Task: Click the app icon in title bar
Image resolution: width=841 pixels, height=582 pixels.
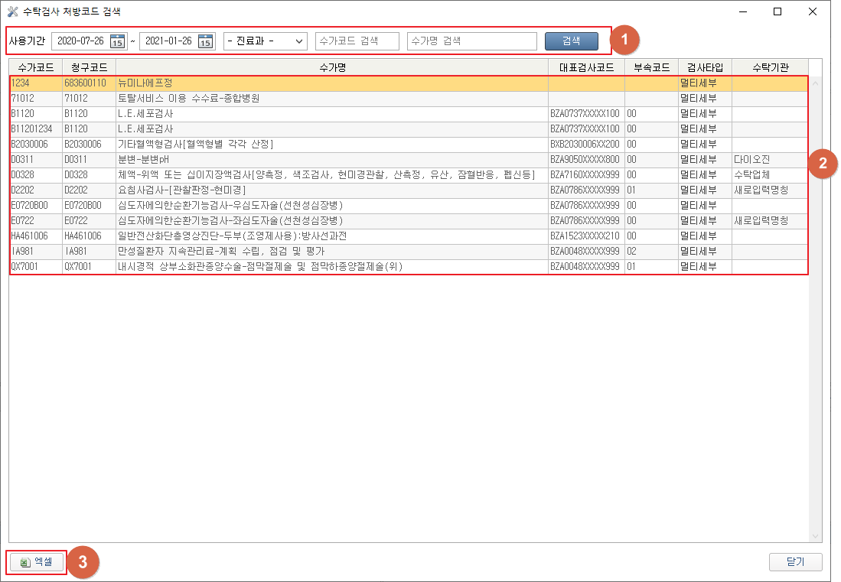Action: click(x=13, y=11)
